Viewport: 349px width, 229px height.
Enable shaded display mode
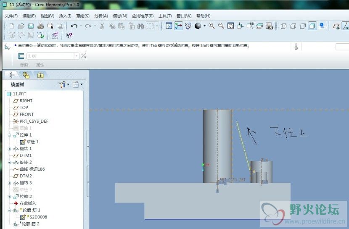[x=312, y=26]
